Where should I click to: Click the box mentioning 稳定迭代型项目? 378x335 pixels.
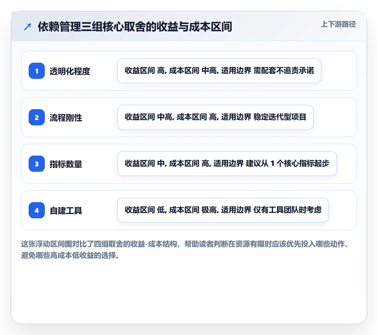click(215, 117)
